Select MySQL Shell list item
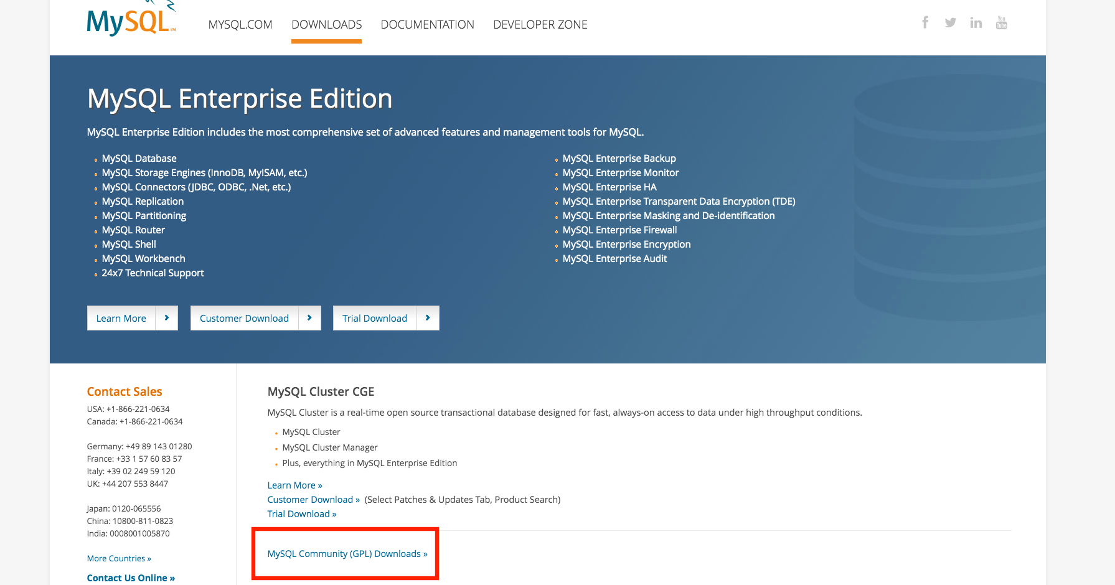Image resolution: width=1115 pixels, height=585 pixels. (129, 245)
